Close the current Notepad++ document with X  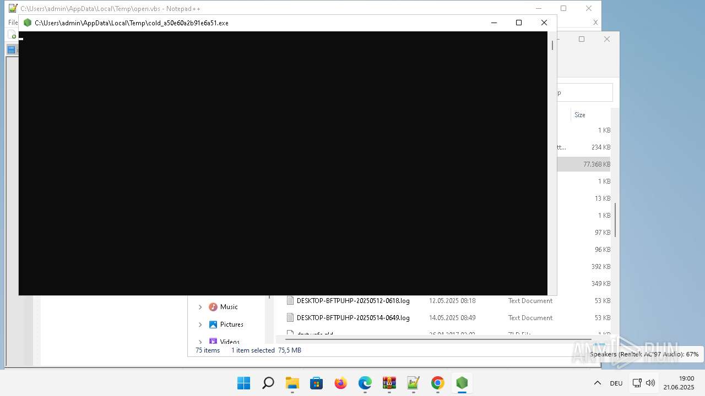(x=595, y=23)
